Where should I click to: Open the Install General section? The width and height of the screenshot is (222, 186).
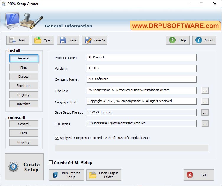(24, 58)
